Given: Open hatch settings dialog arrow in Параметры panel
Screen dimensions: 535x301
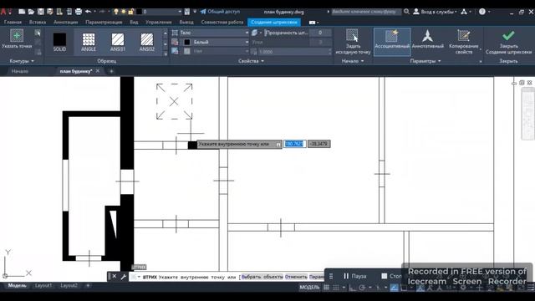Looking at the screenshot, I should (x=481, y=61).
